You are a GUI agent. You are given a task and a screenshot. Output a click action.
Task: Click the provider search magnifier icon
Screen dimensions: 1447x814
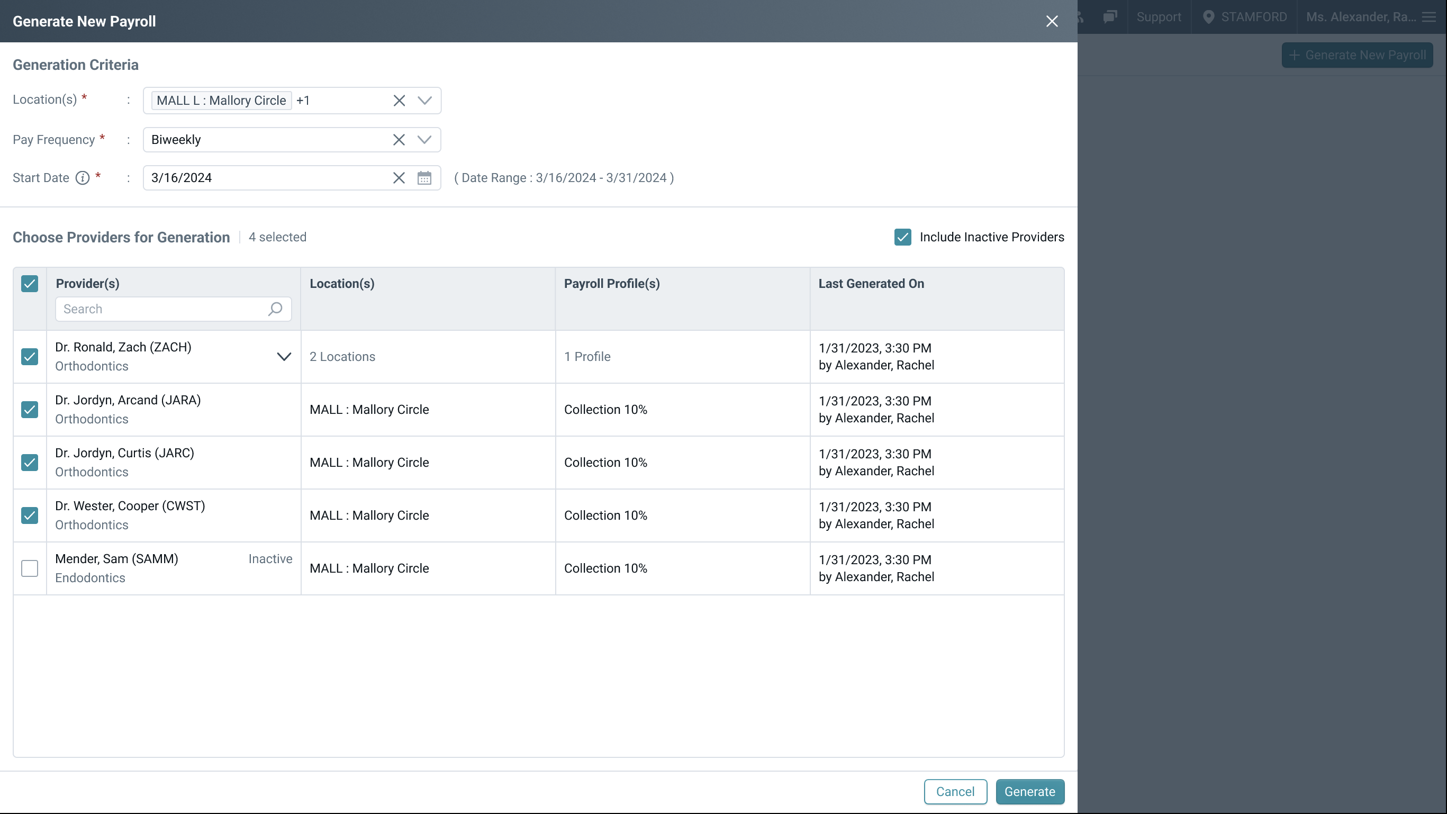pyautogui.click(x=275, y=309)
